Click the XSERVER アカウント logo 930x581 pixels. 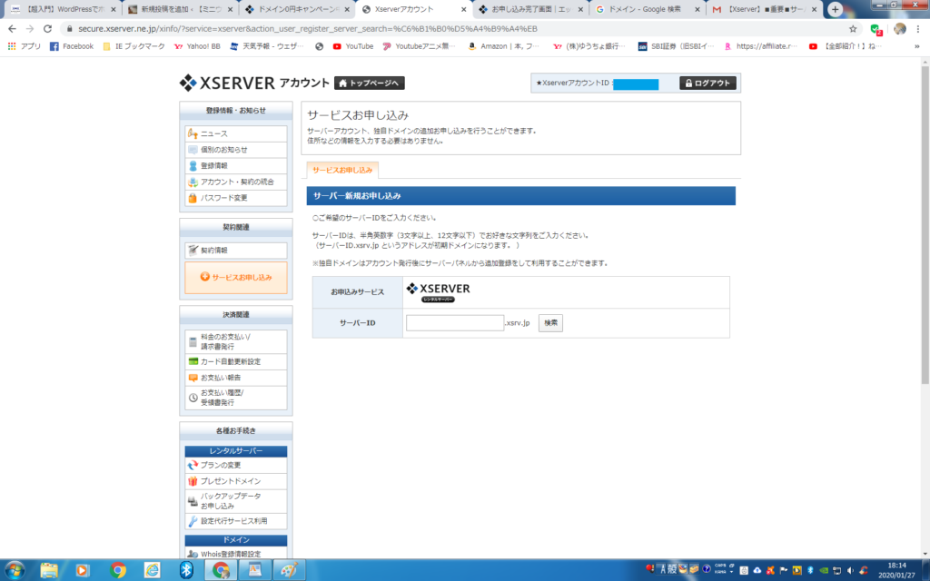pos(253,84)
